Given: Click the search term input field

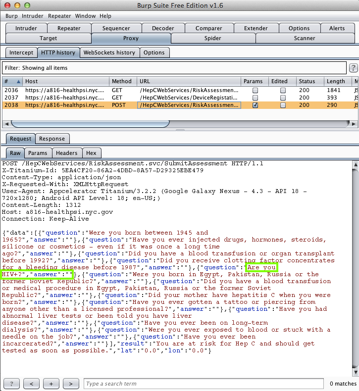Looking at the screenshot, I should [203, 384].
